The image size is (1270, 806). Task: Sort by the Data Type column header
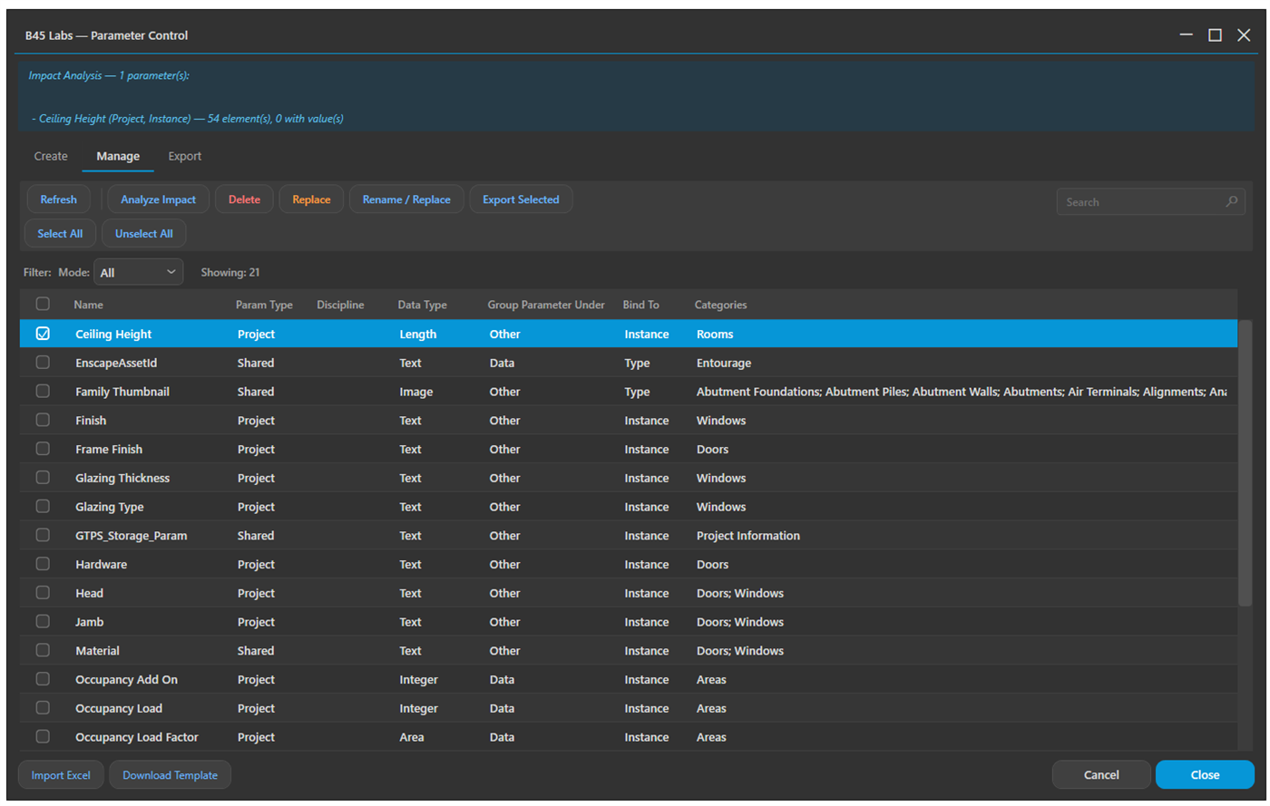422,305
